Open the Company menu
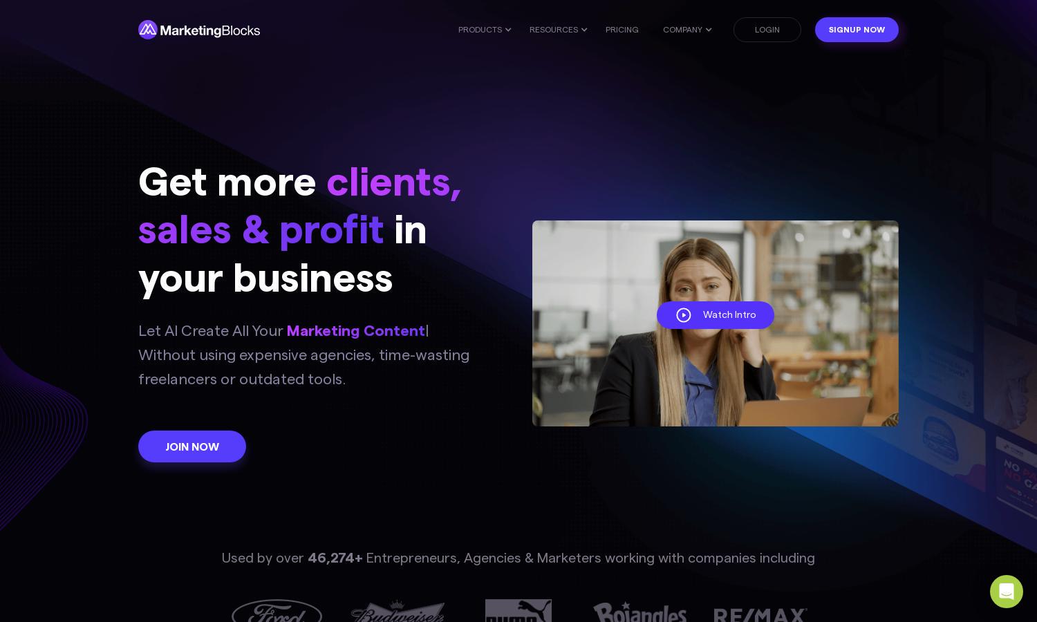This screenshot has height=622, width=1037. pos(682,30)
